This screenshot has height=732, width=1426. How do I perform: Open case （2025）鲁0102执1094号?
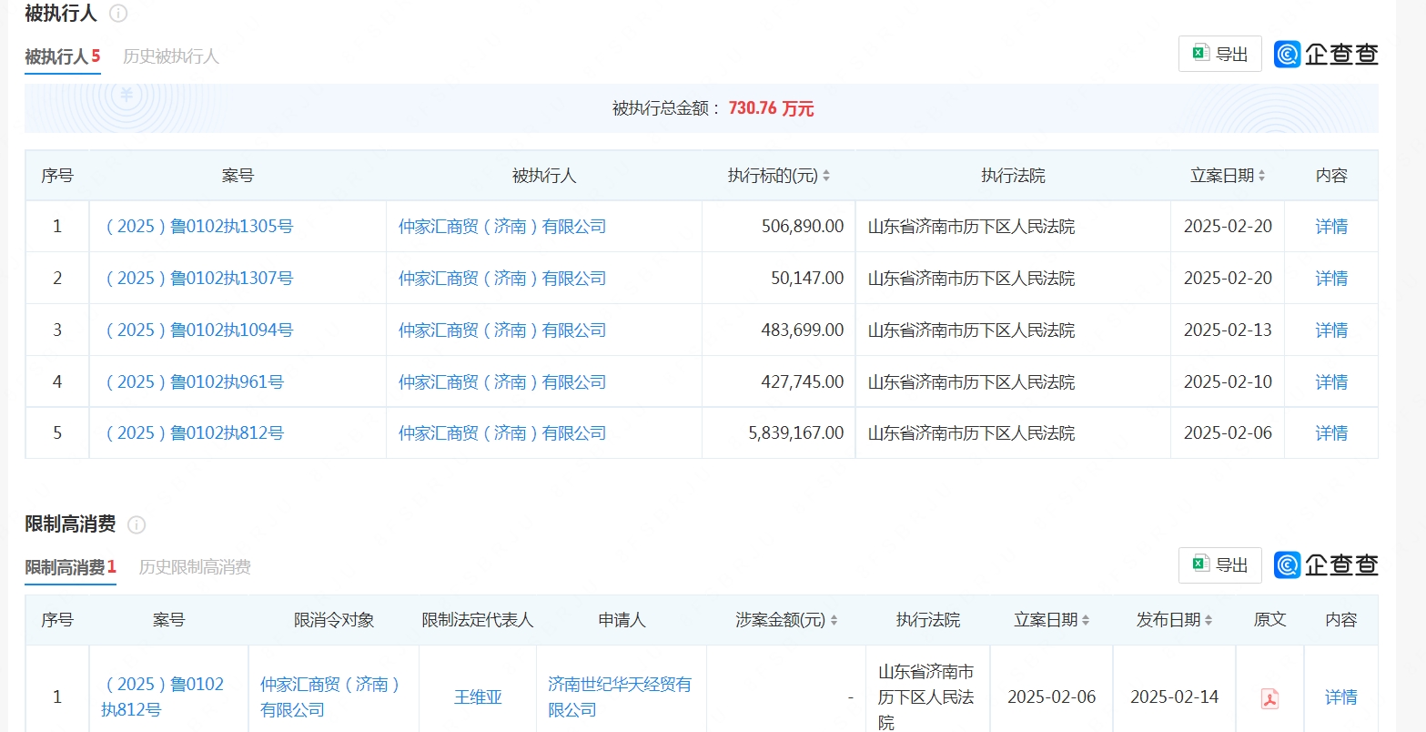click(197, 330)
